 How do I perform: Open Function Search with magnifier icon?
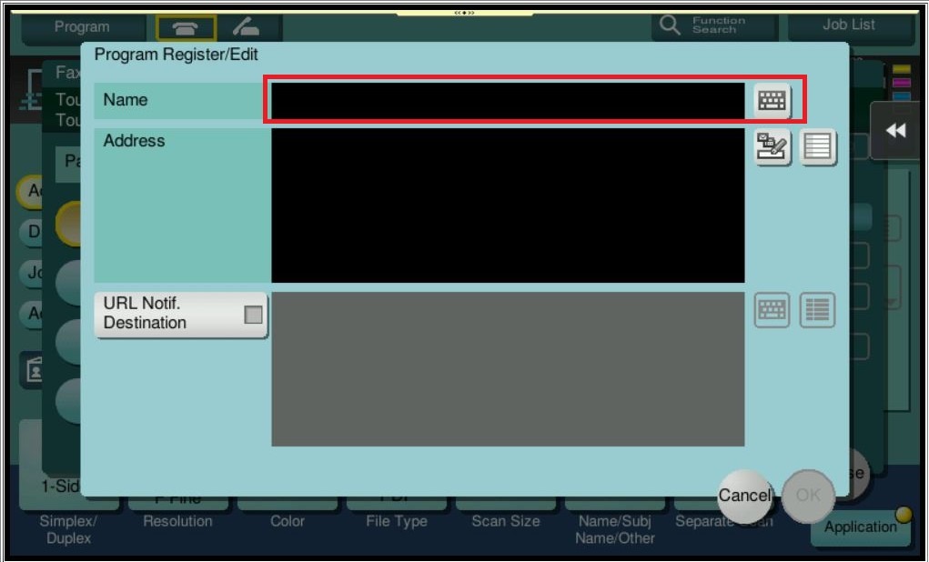[x=714, y=25]
